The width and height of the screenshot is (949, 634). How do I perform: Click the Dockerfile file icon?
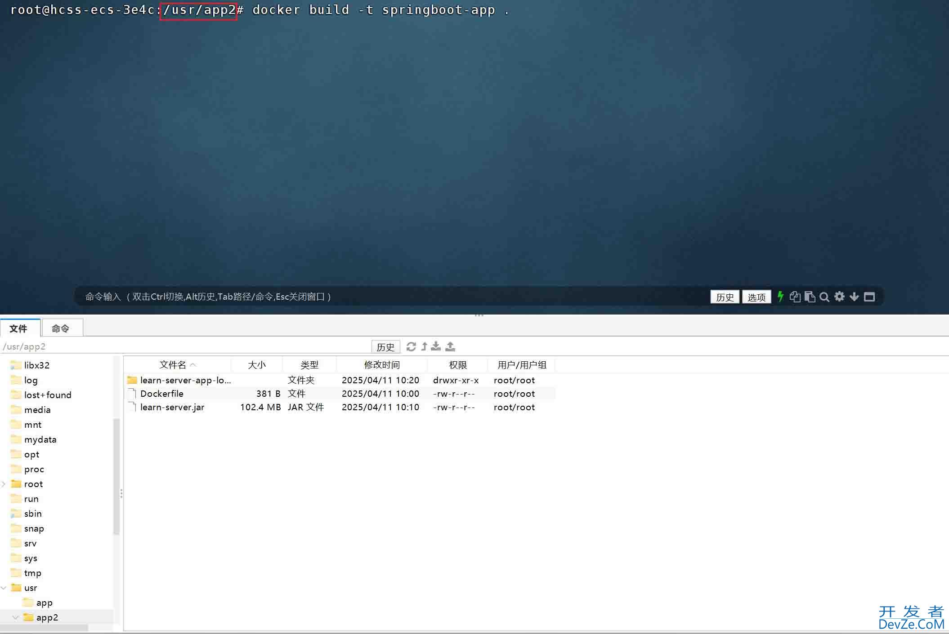(132, 394)
